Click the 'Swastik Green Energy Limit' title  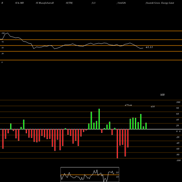(160, 3)
